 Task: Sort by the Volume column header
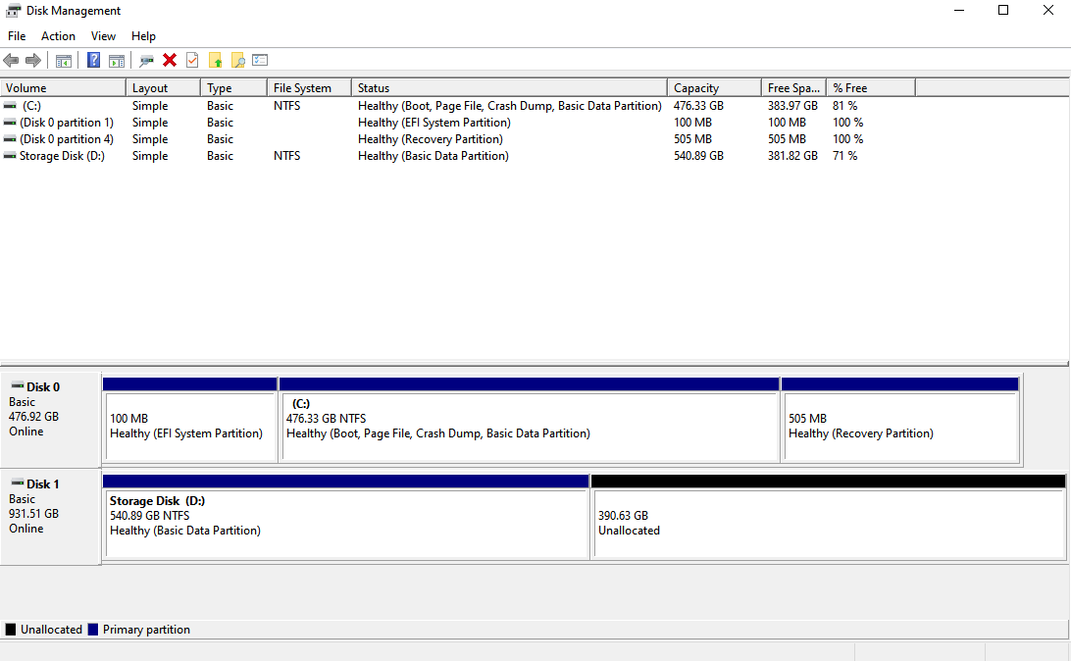64,88
